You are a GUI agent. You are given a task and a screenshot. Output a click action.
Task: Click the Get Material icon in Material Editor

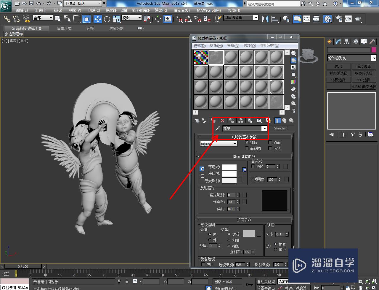pyautogui.click(x=197, y=121)
